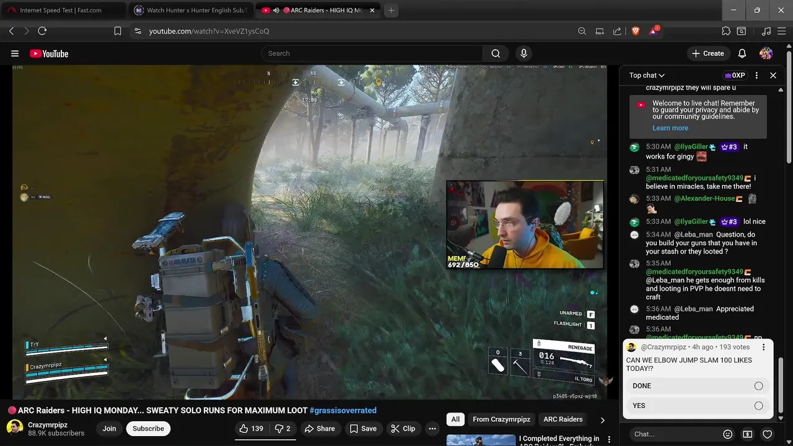Open Brave Rewards triangle icon
This screenshot has height=446, width=793.
click(654, 31)
